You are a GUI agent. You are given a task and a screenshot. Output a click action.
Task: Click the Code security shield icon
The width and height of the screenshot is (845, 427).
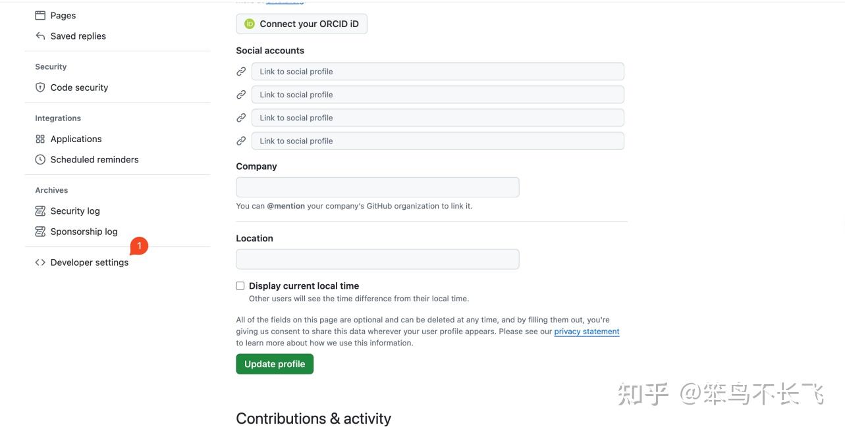click(40, 87)
